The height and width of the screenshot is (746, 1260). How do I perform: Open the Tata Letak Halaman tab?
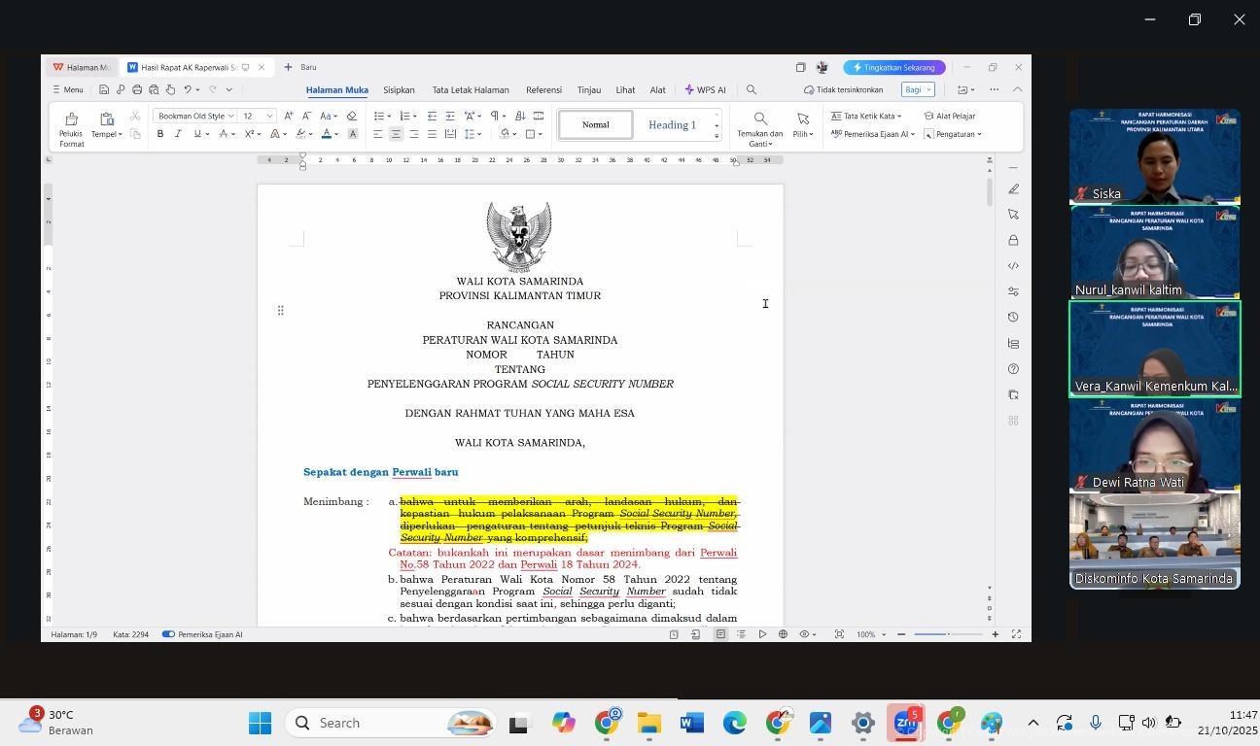click(471, 89)
